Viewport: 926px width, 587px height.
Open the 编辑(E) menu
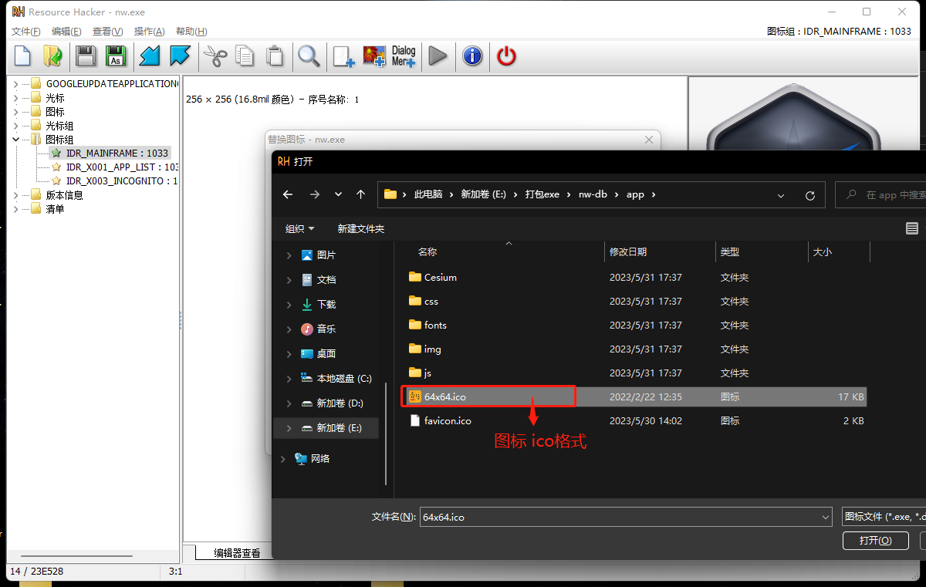click(66, 32)
